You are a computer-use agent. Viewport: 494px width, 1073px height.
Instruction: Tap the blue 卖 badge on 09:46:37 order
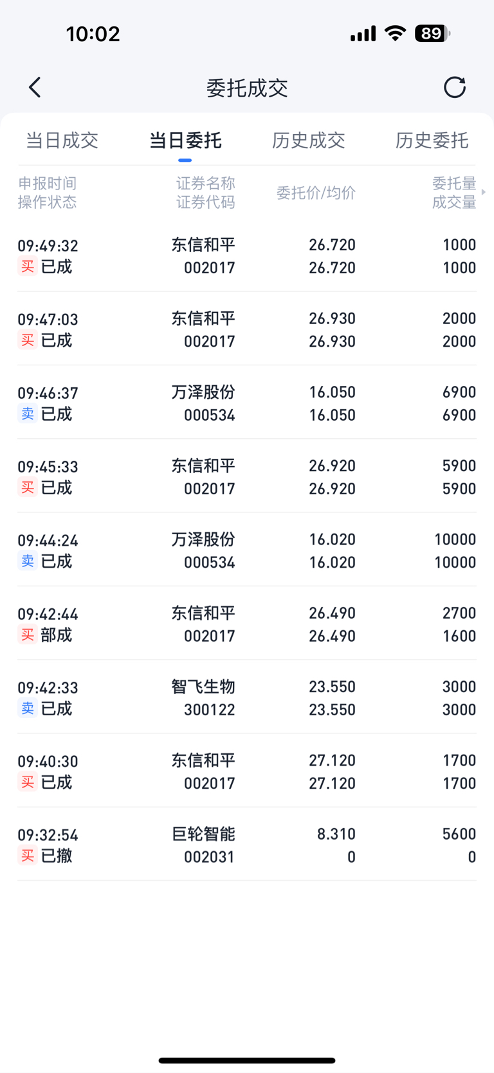click(28, 414)
